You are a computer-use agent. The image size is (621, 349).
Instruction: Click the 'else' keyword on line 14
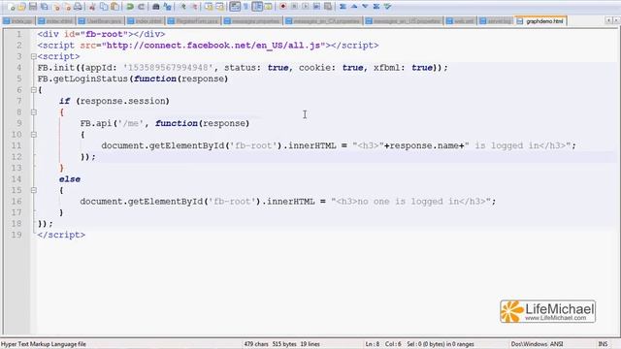pos(70,179)
